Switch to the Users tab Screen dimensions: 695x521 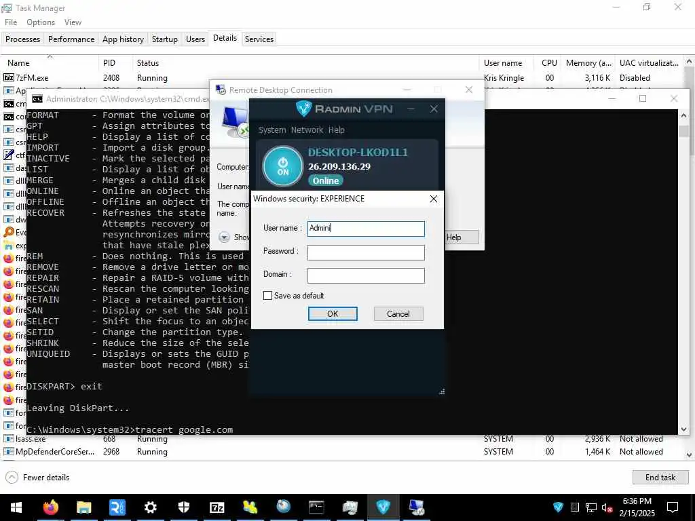(x=195, y=39)
